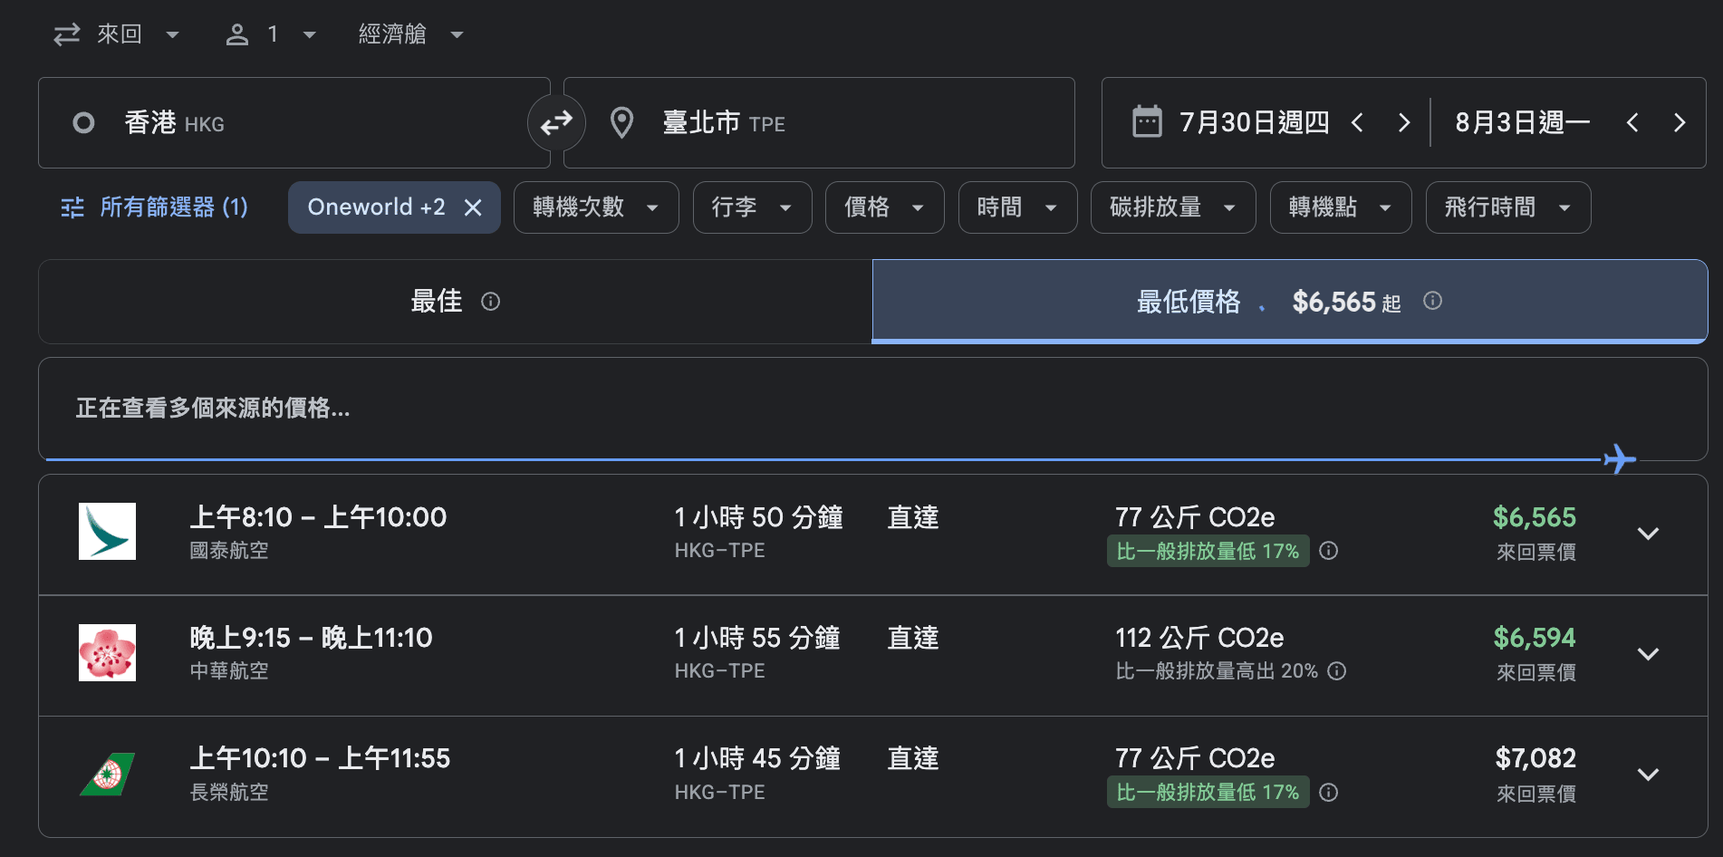Open the calendar date picker icon
Image resolution: width=1723 pixels, height=857 pixels.
(x=1147, y=122)
